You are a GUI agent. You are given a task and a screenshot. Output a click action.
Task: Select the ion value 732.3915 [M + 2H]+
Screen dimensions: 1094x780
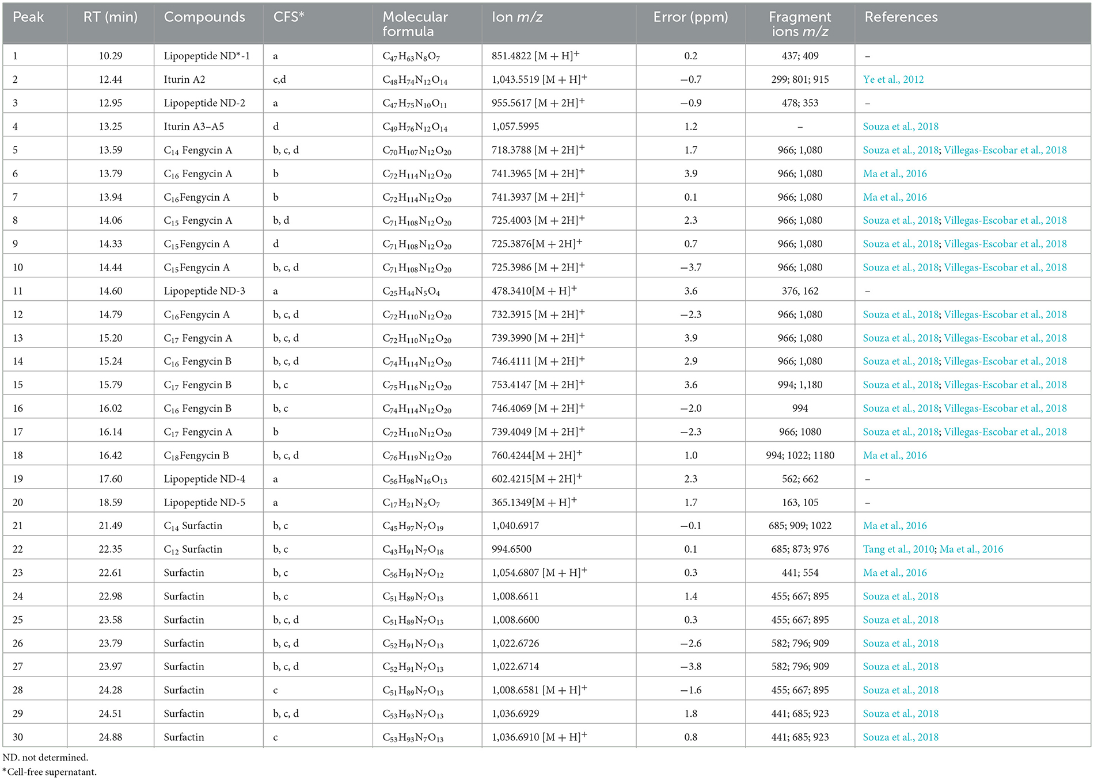[x=538, y=314]
